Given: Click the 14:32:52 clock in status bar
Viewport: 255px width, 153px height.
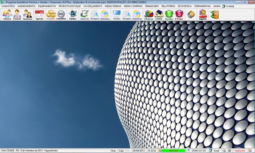Looking at the screenshot, I should [152, 151].
